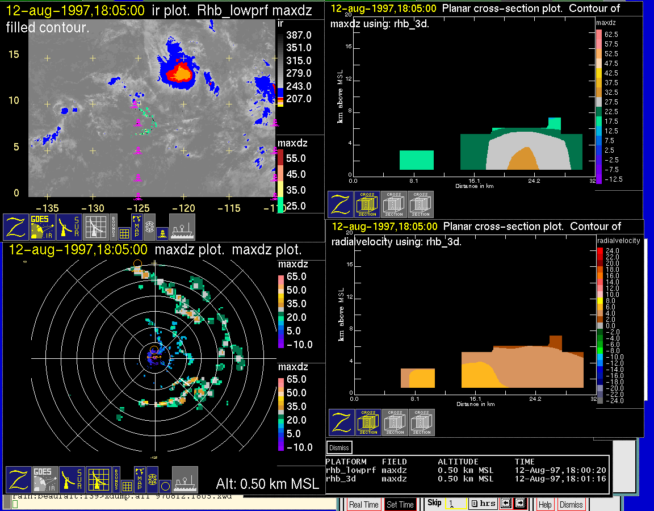Image resolution: width=654 pixels, height=511 pixels.
Task: Click the ship platform icon in the top plot toolbar
Action: click(182, 227)
